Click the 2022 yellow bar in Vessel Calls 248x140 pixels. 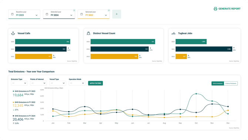pos(34,56)
